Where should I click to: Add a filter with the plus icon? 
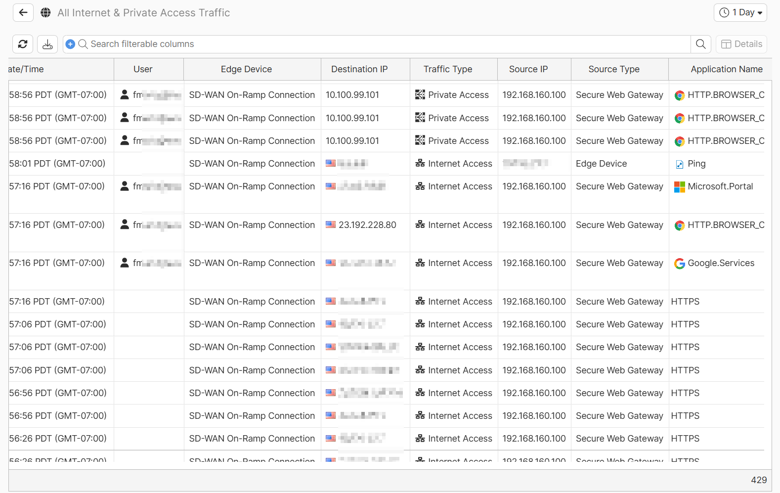pos(70,44)
